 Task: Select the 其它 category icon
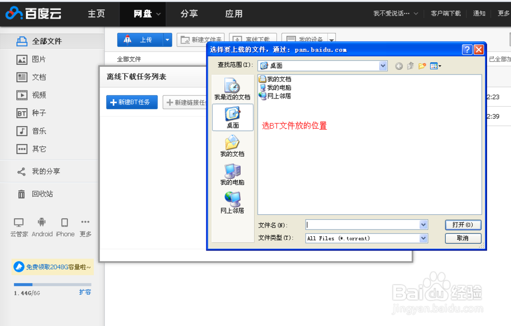22,149
